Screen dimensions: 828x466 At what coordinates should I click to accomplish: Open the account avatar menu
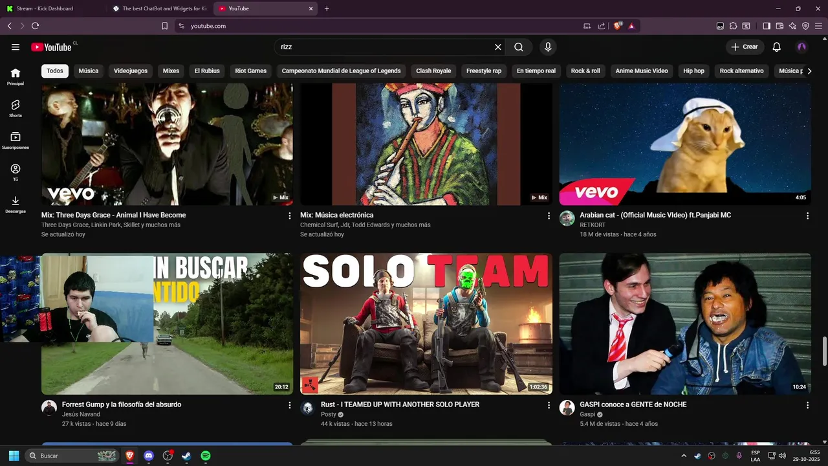coord(801,47)
